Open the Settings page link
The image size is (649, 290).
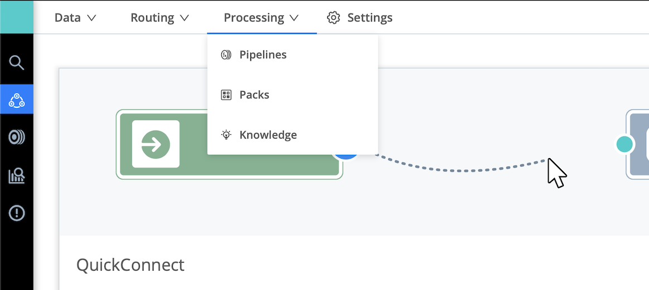[x=369, y=18]
